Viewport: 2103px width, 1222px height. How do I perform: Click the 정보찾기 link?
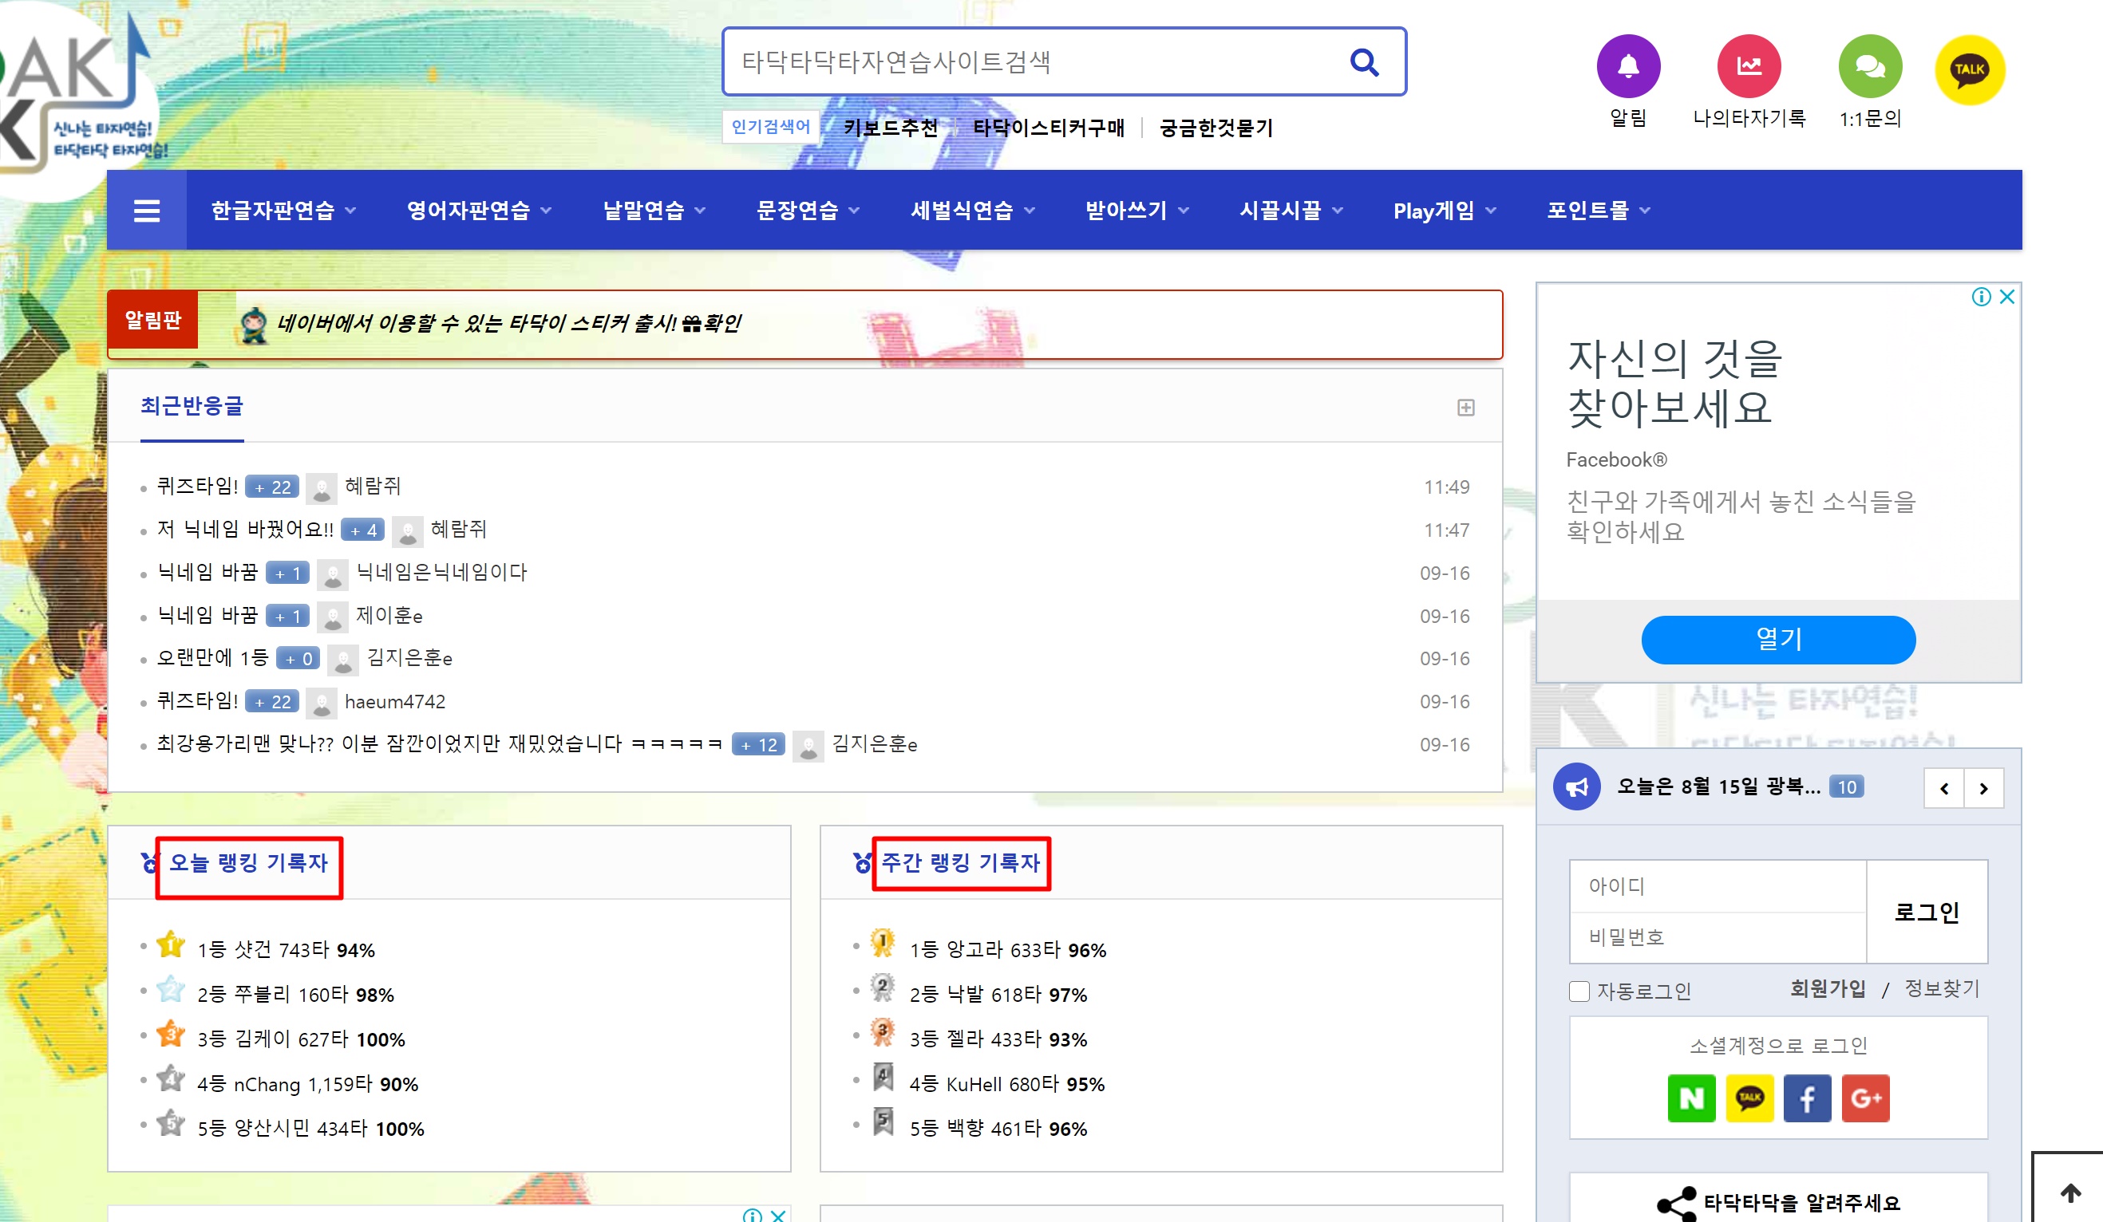point(1942,989)
